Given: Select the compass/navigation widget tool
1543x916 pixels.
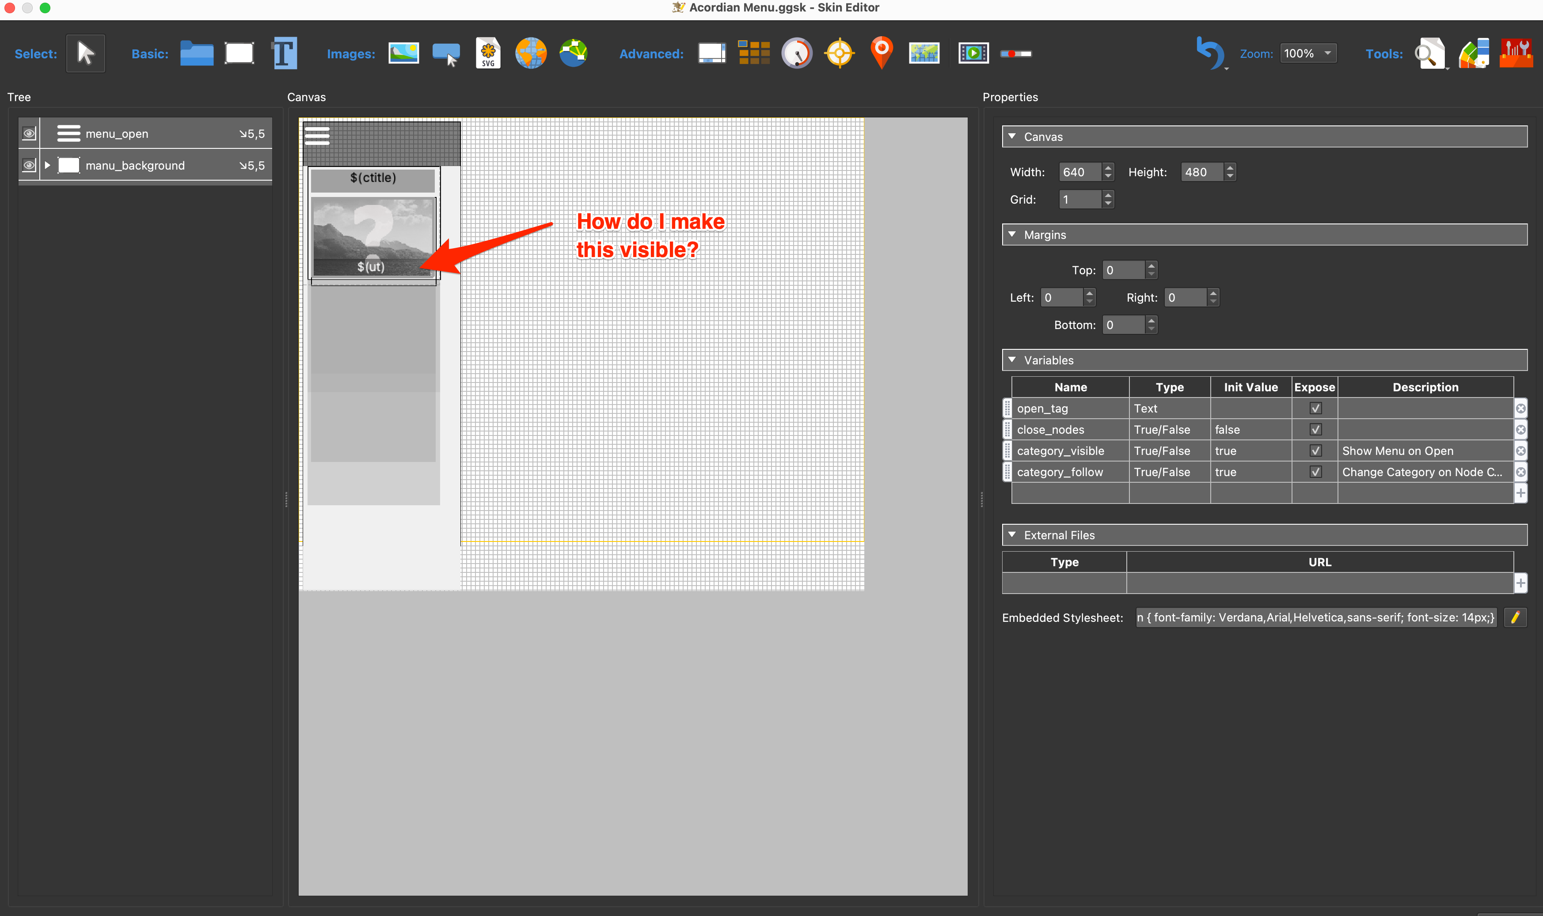Looking at the screenshot, I should 840,53.
